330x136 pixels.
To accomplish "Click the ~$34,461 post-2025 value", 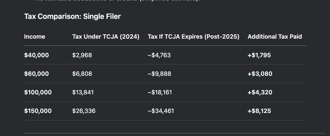I will [161, 111].
